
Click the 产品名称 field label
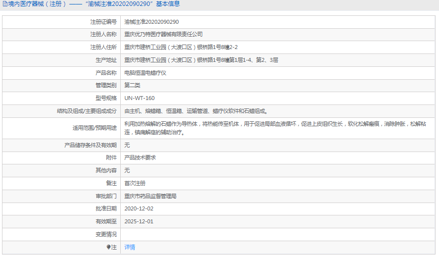pos(106,73)
